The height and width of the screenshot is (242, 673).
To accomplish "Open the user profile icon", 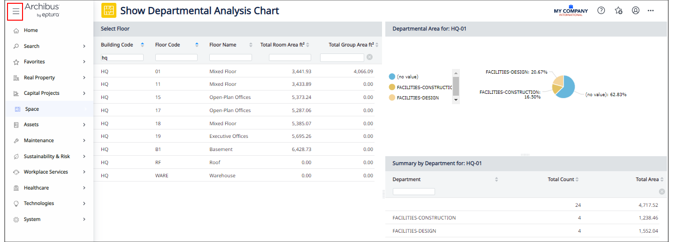I will [x=635, y=10].
